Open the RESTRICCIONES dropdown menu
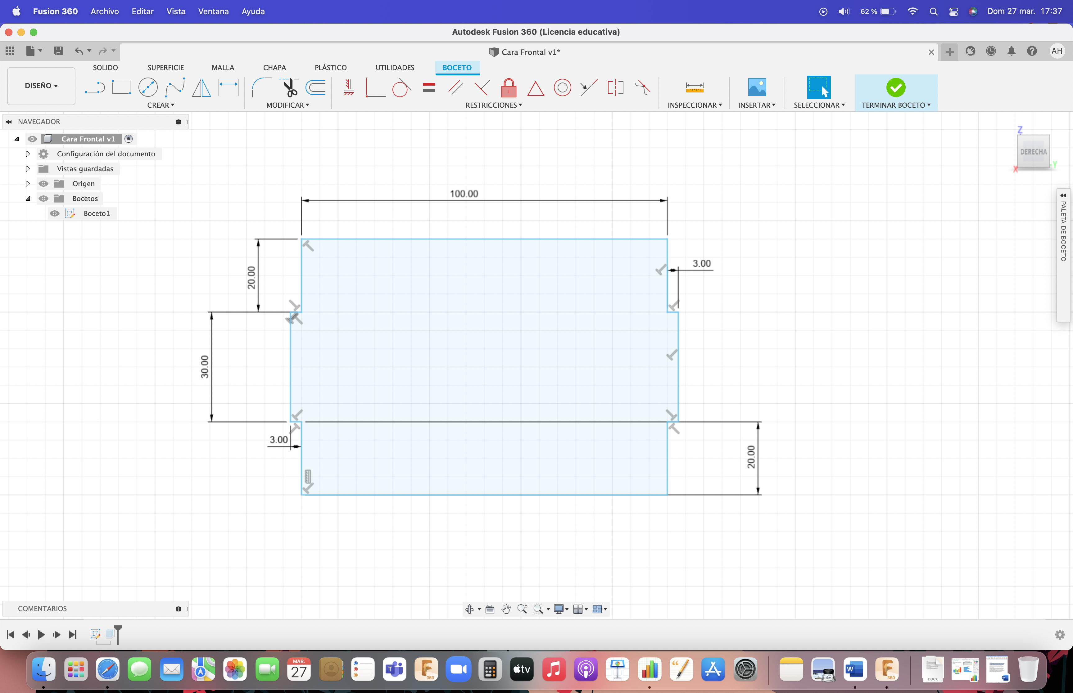This screenshot has width=1073, height=693. tap(494, 105)
